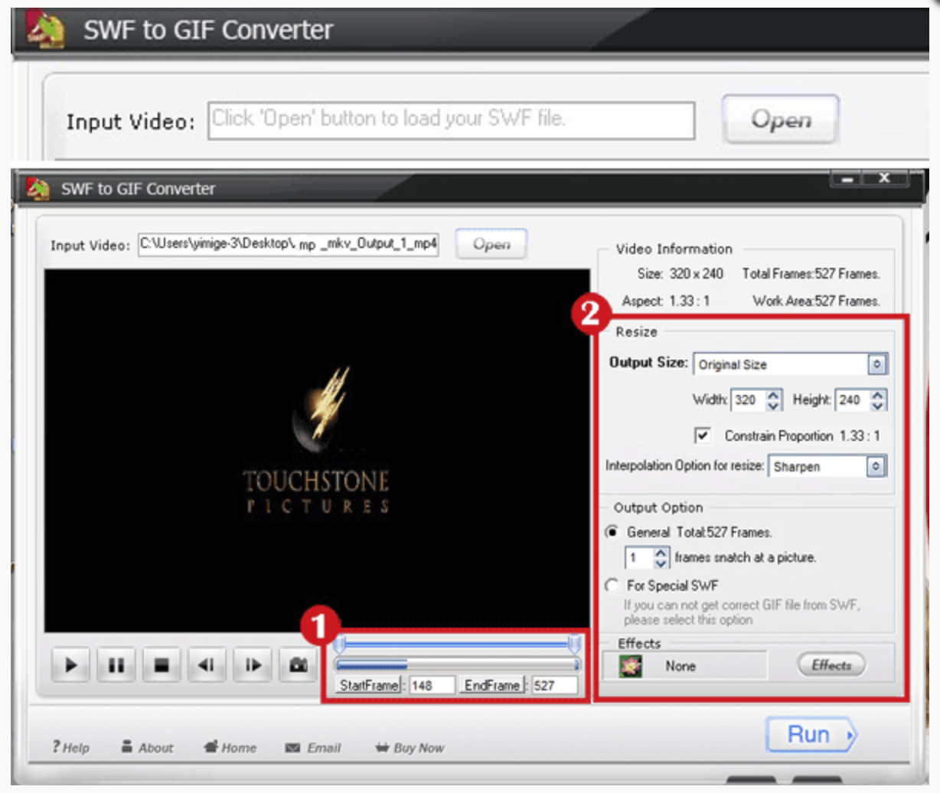Click the EndFrame value field showing 527
The image size is (940, 793).
(555, 685)
